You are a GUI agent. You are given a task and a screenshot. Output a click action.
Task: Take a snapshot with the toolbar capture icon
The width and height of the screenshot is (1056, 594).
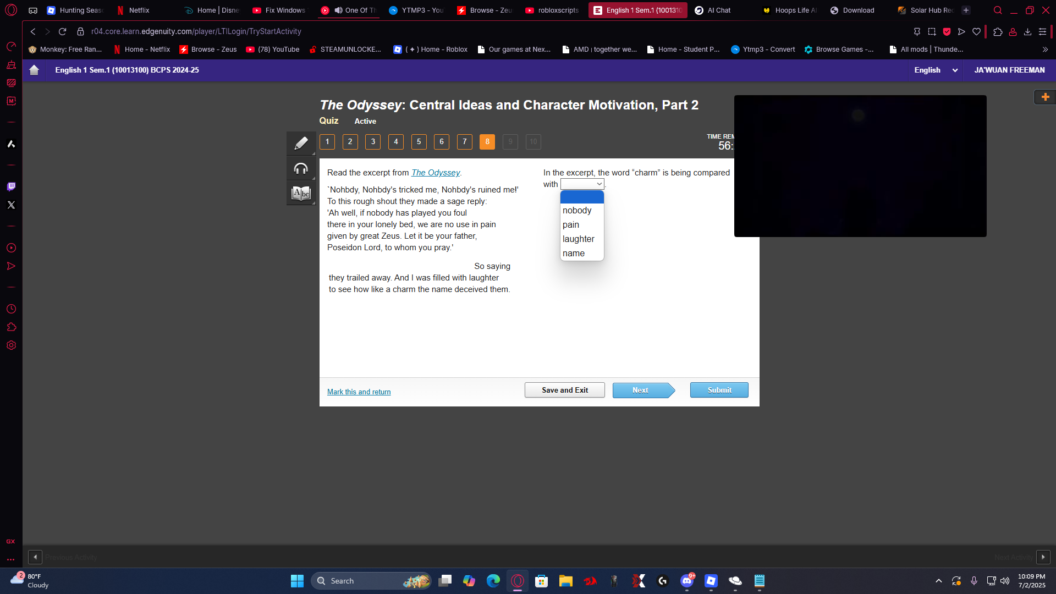click(x=932, y=31)
